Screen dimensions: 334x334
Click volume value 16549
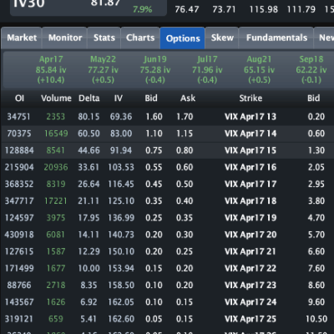(56, 134)
